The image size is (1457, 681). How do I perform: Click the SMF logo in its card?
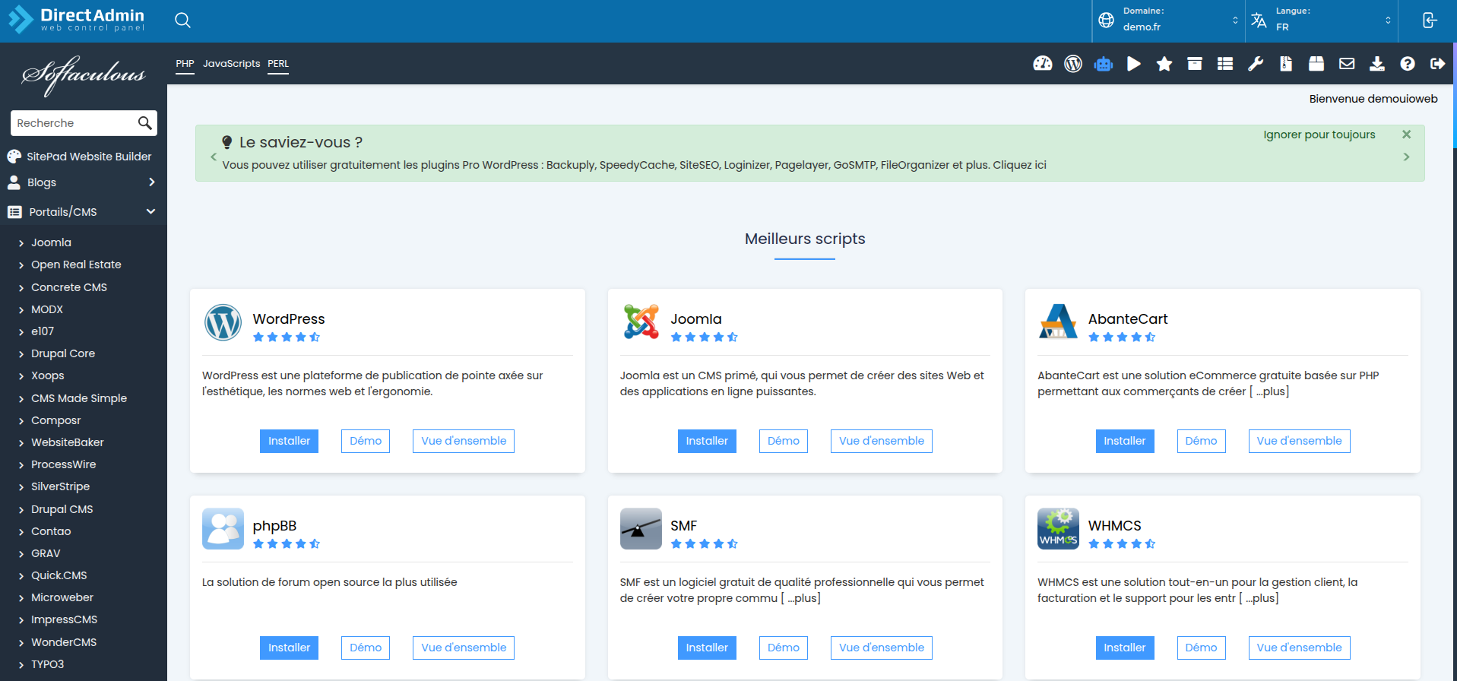(x=641, y=528)
